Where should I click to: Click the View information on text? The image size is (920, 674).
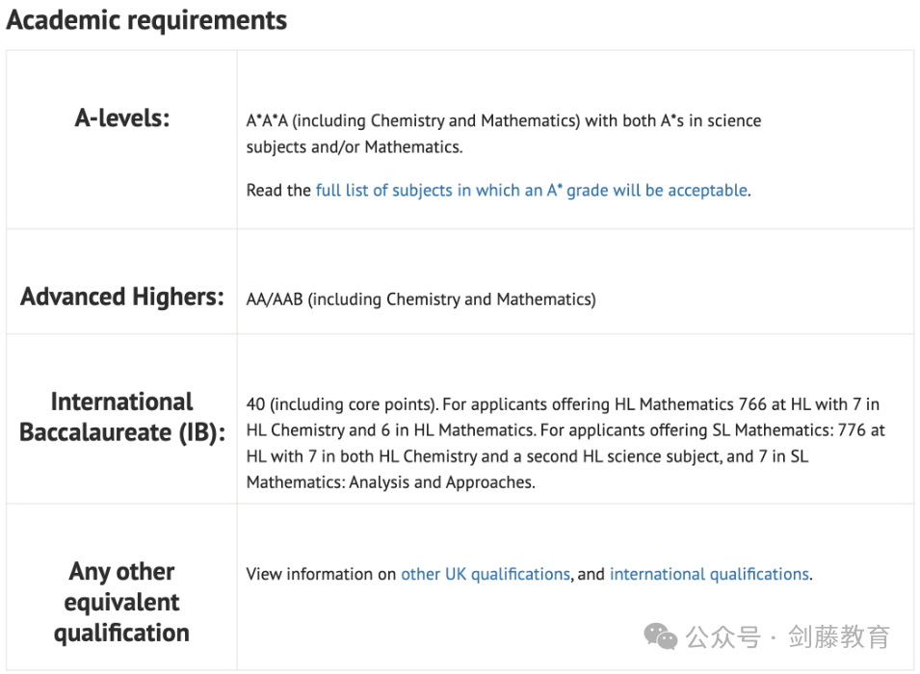[x=321, y=574]
